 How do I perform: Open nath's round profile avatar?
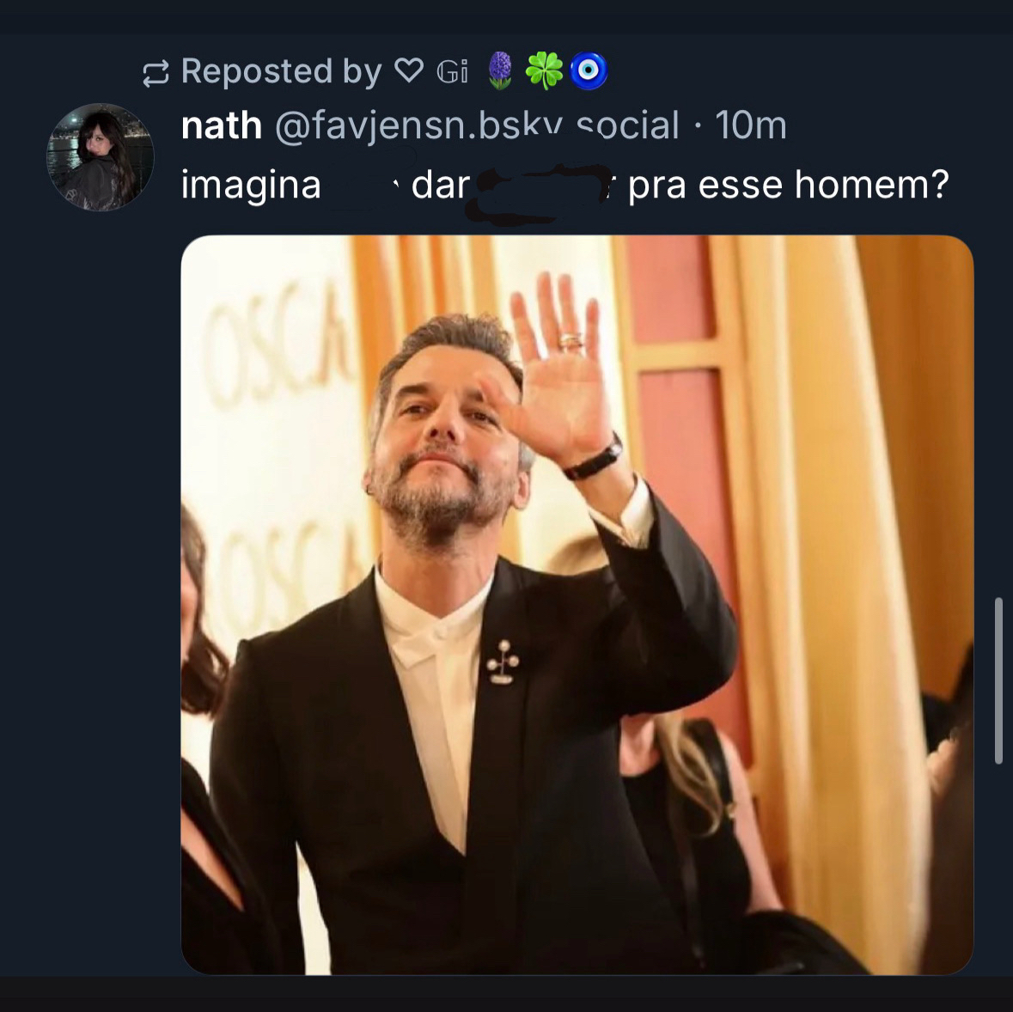[x=101, y=157]
